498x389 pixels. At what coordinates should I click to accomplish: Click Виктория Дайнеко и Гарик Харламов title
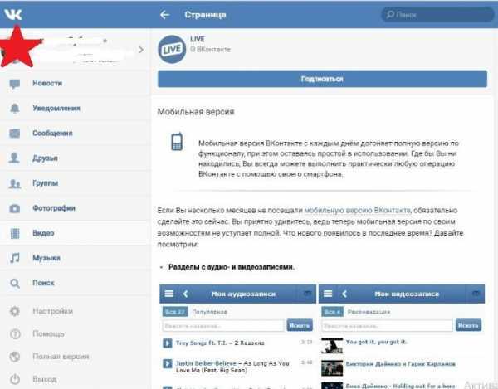pos(401,364)
